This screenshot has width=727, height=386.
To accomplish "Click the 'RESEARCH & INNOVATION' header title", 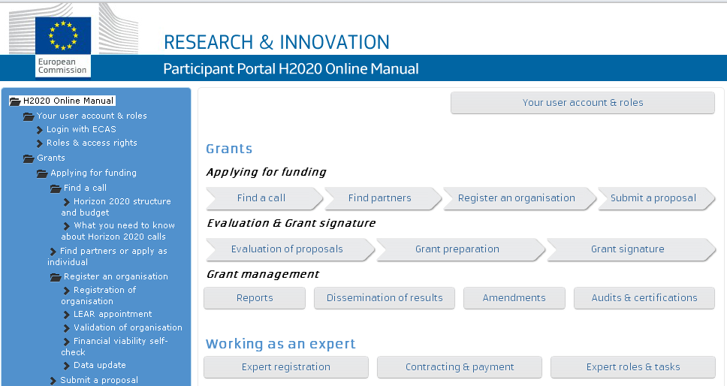I will (x=277, y=42).
